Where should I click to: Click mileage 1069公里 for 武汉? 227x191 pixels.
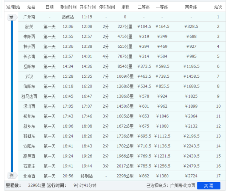[x=125, y=76]
